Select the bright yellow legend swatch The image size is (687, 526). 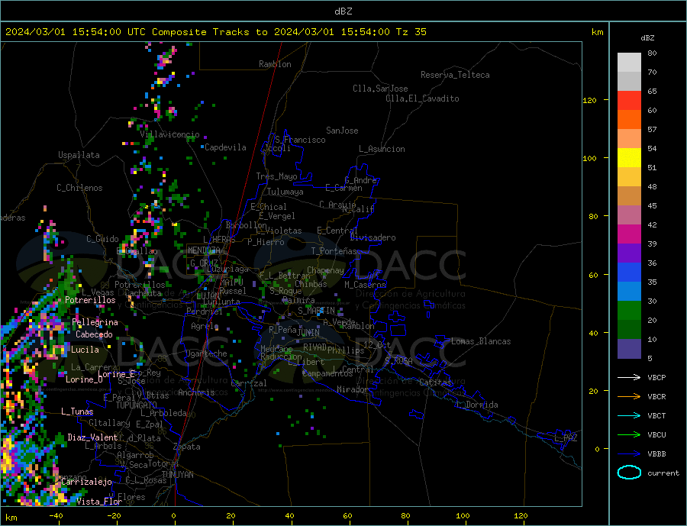click(x=629, y=158)
